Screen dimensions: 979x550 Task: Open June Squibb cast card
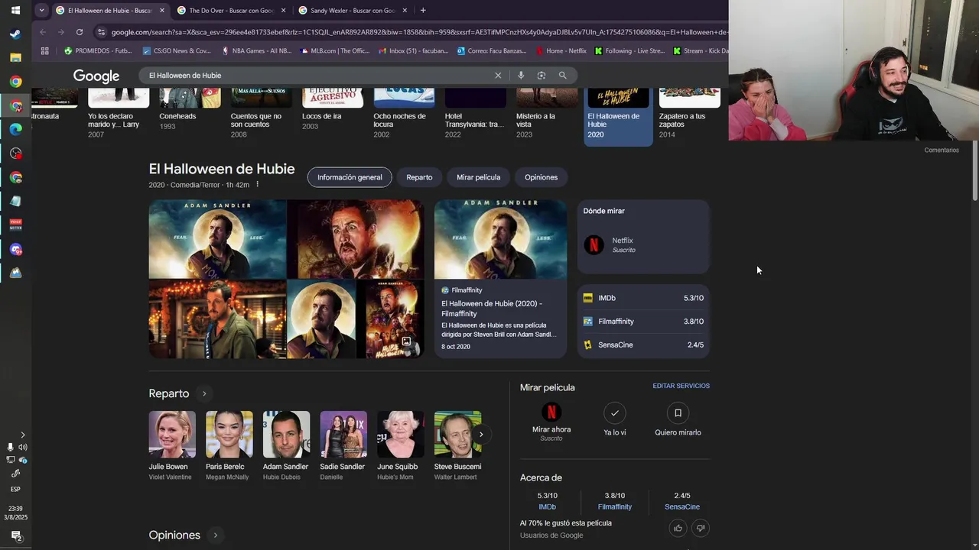point(400,446)
